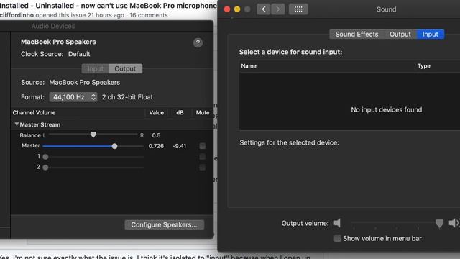Click the Master value 0.726
This screenshot has width=460, height=259.
point(156,146)
